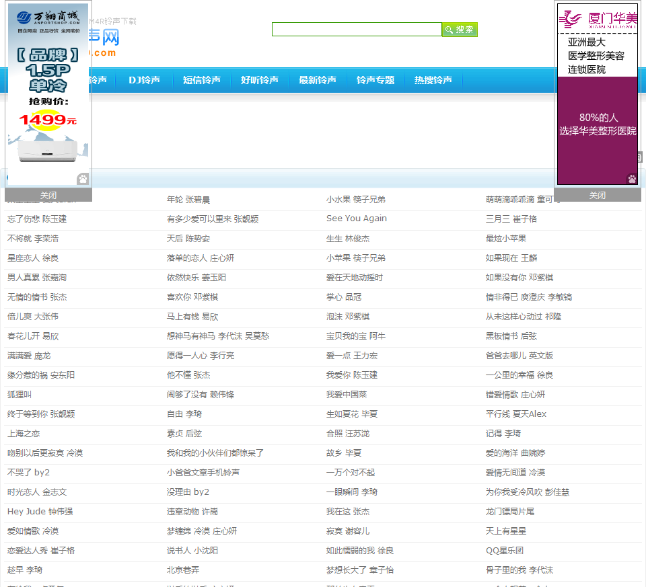Open ringtone 上海之恋
Image resolution: width=646 pixels, height=587 pixels.
point(24,434)
